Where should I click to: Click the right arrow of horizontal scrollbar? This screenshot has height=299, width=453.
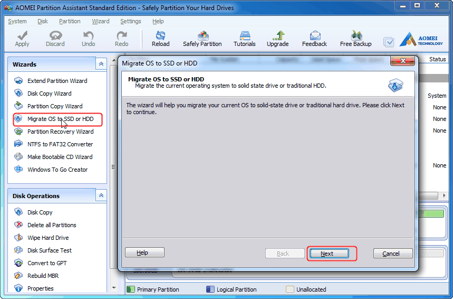[444, 195]
